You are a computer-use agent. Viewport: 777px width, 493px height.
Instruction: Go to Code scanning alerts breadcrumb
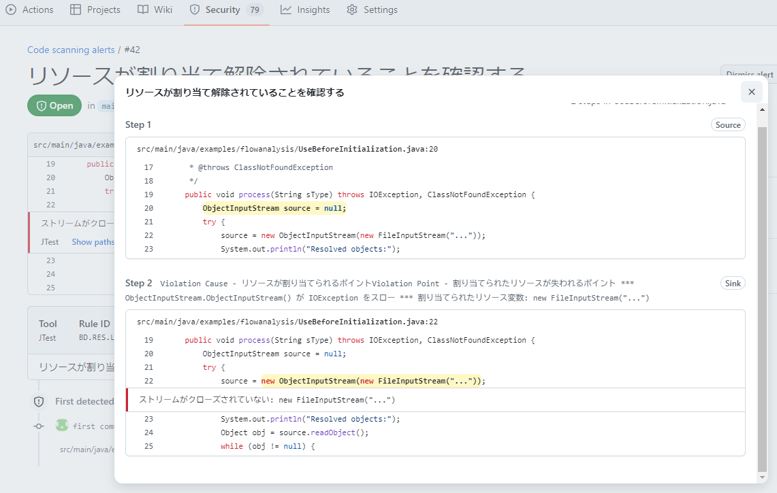coord(72,50)
